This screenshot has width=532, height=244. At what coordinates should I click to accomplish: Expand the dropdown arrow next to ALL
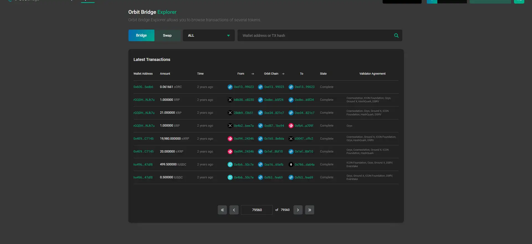point(228,36)
